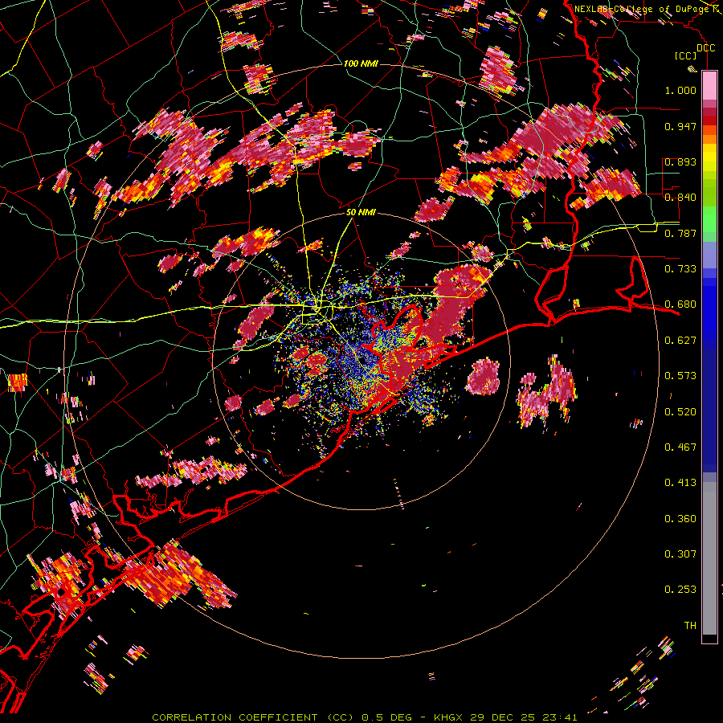Viewport: 723px width, 723px height.
Task: Click the 0.413 value on the color scale
Action: [x=680, y=482]
